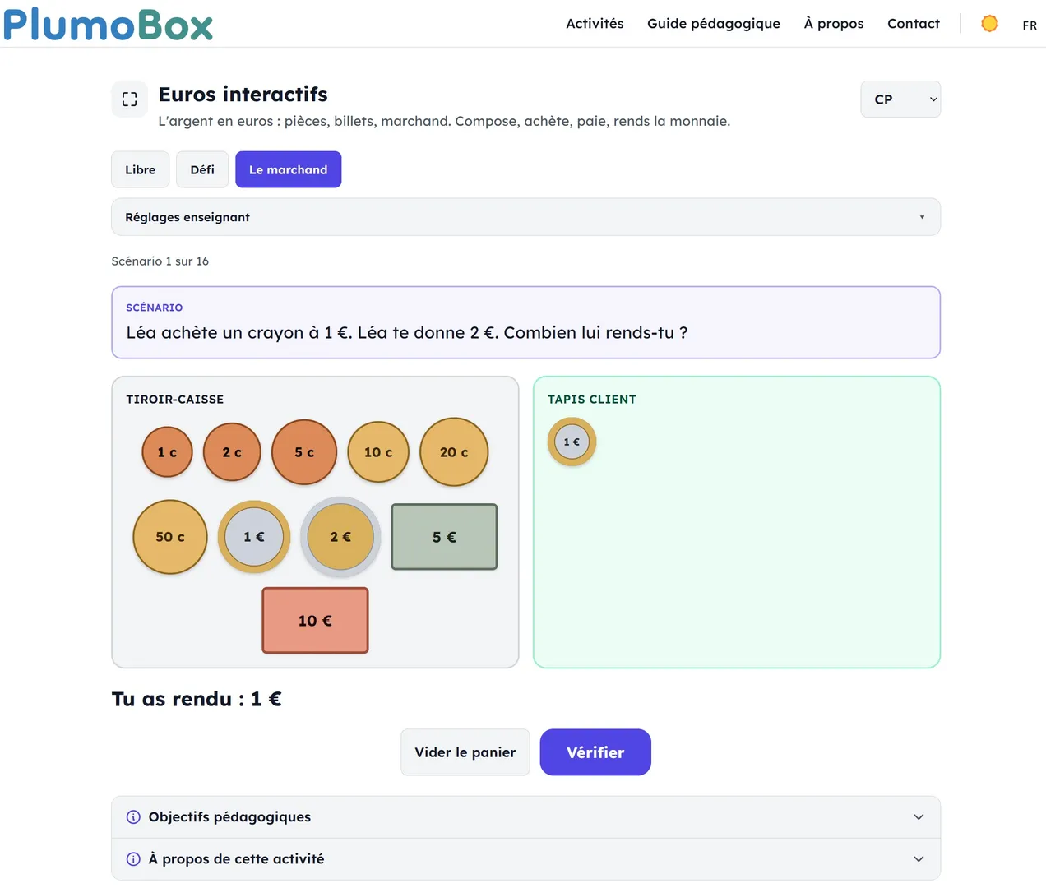The width and height of the screenshot is (1046, 888).
Task: Click the Vérifier button
Action: [x=595, y=752]
